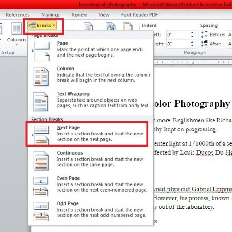Click the Next Page section break icon
The width and height of the screenshot is (232, 232).
(41, 135)
